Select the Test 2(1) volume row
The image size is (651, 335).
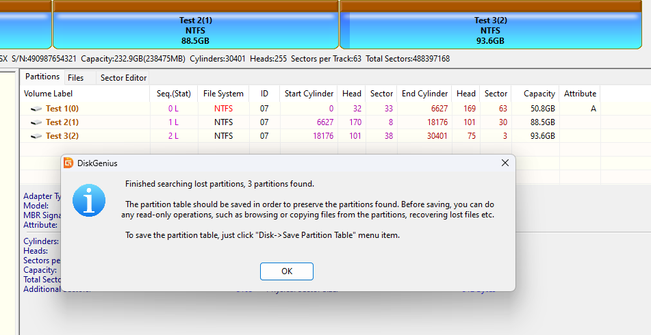[311, 122]
